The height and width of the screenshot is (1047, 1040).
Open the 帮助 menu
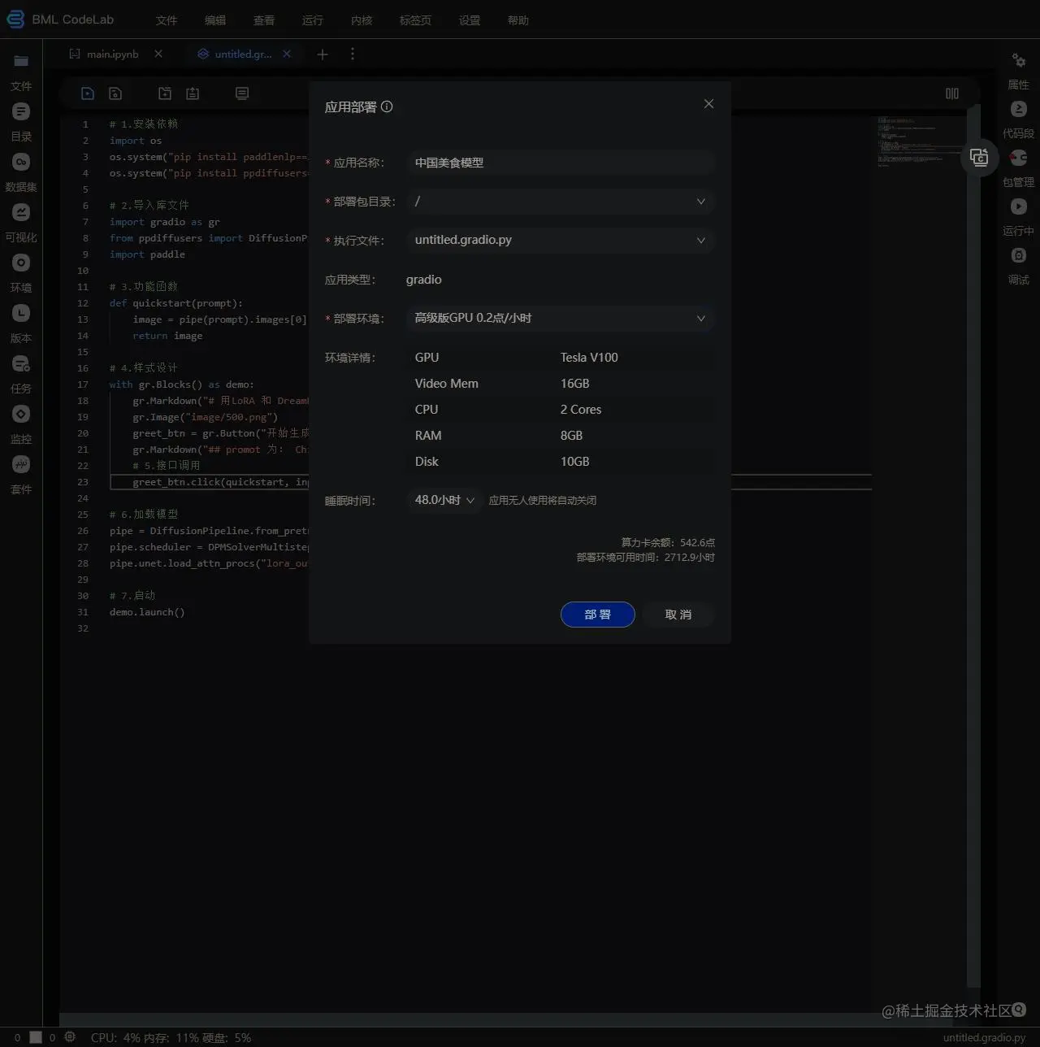(518, 20)
